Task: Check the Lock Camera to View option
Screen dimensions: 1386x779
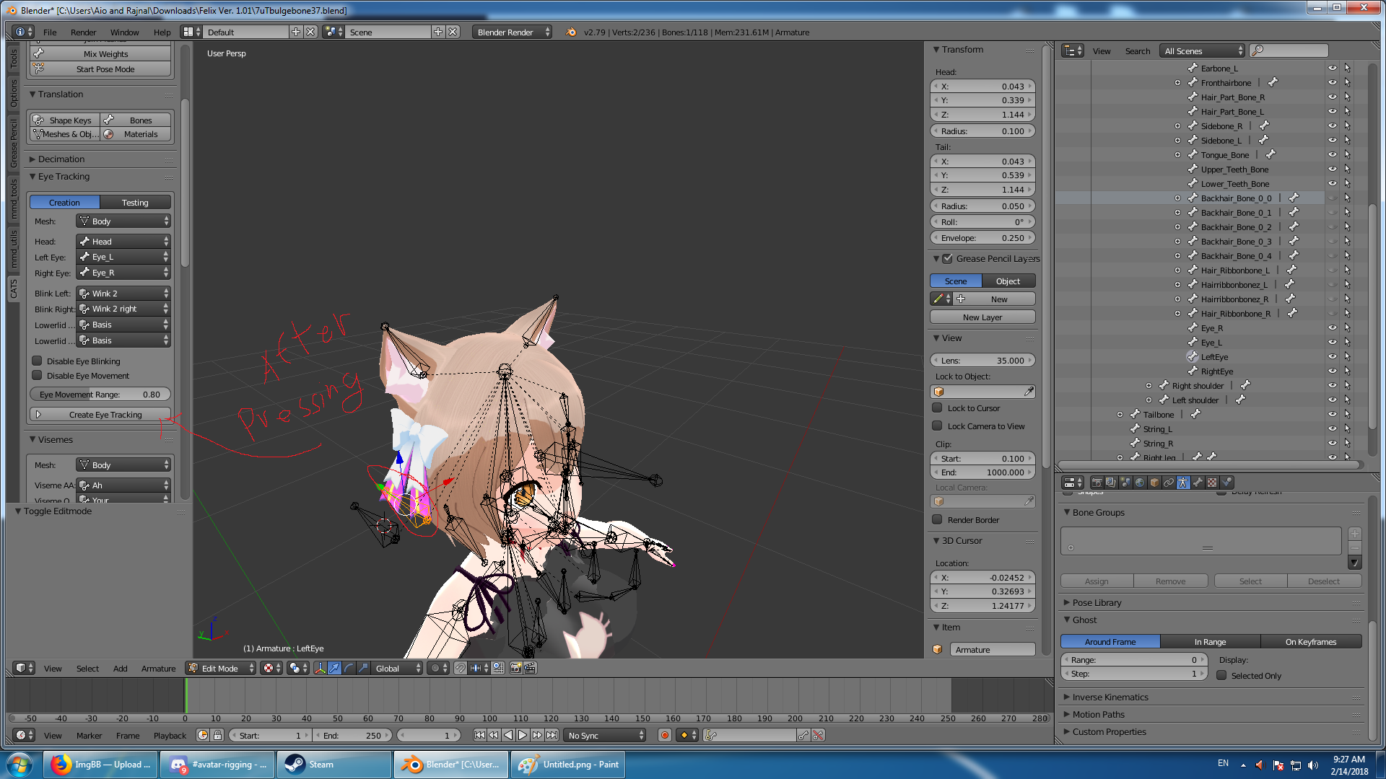Action: 937,426
